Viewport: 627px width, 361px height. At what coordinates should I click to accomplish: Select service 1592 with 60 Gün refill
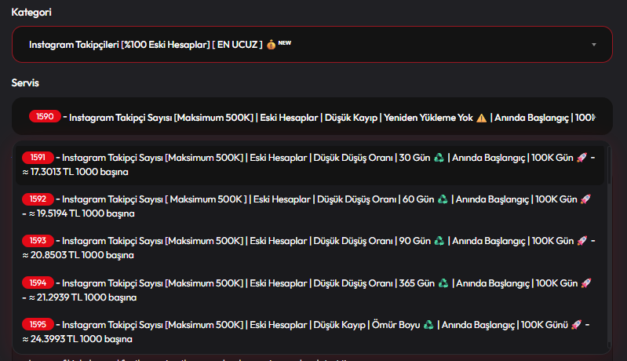310,206
